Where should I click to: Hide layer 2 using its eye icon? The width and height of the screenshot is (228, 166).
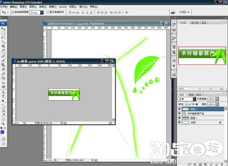point(180,109)
